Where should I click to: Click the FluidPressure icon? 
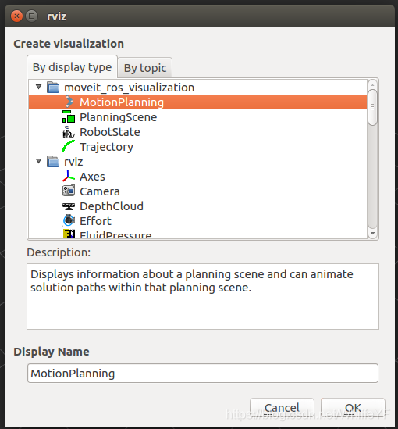(69, 234)
